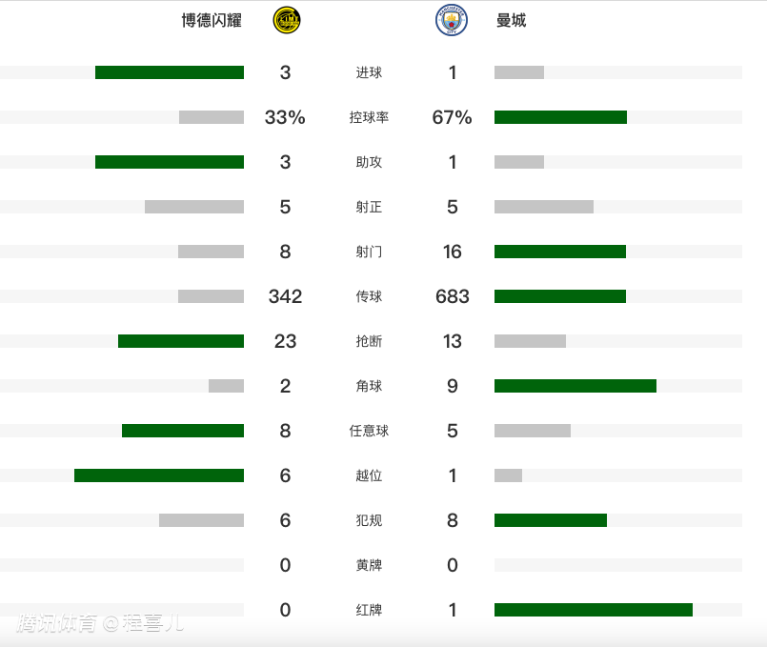767x647 pixels.
Task: Click Manchester City's green corners bar
Action: coord(575,386)
